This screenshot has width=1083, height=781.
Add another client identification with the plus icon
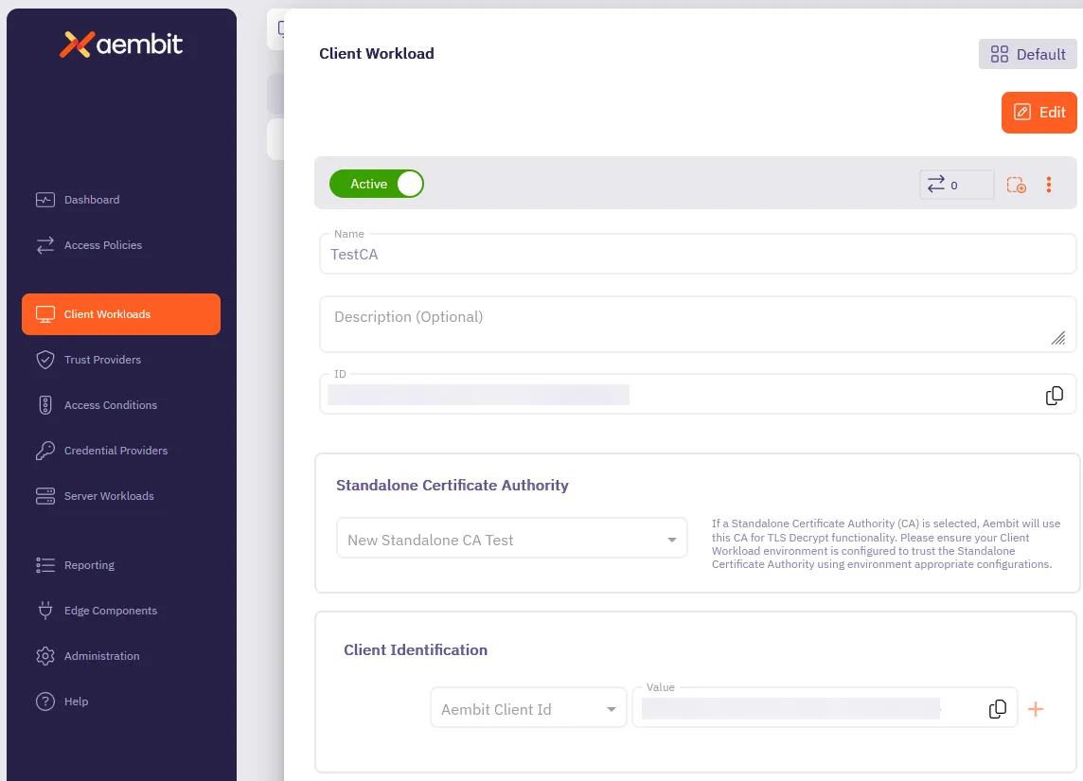(1036, 708)
